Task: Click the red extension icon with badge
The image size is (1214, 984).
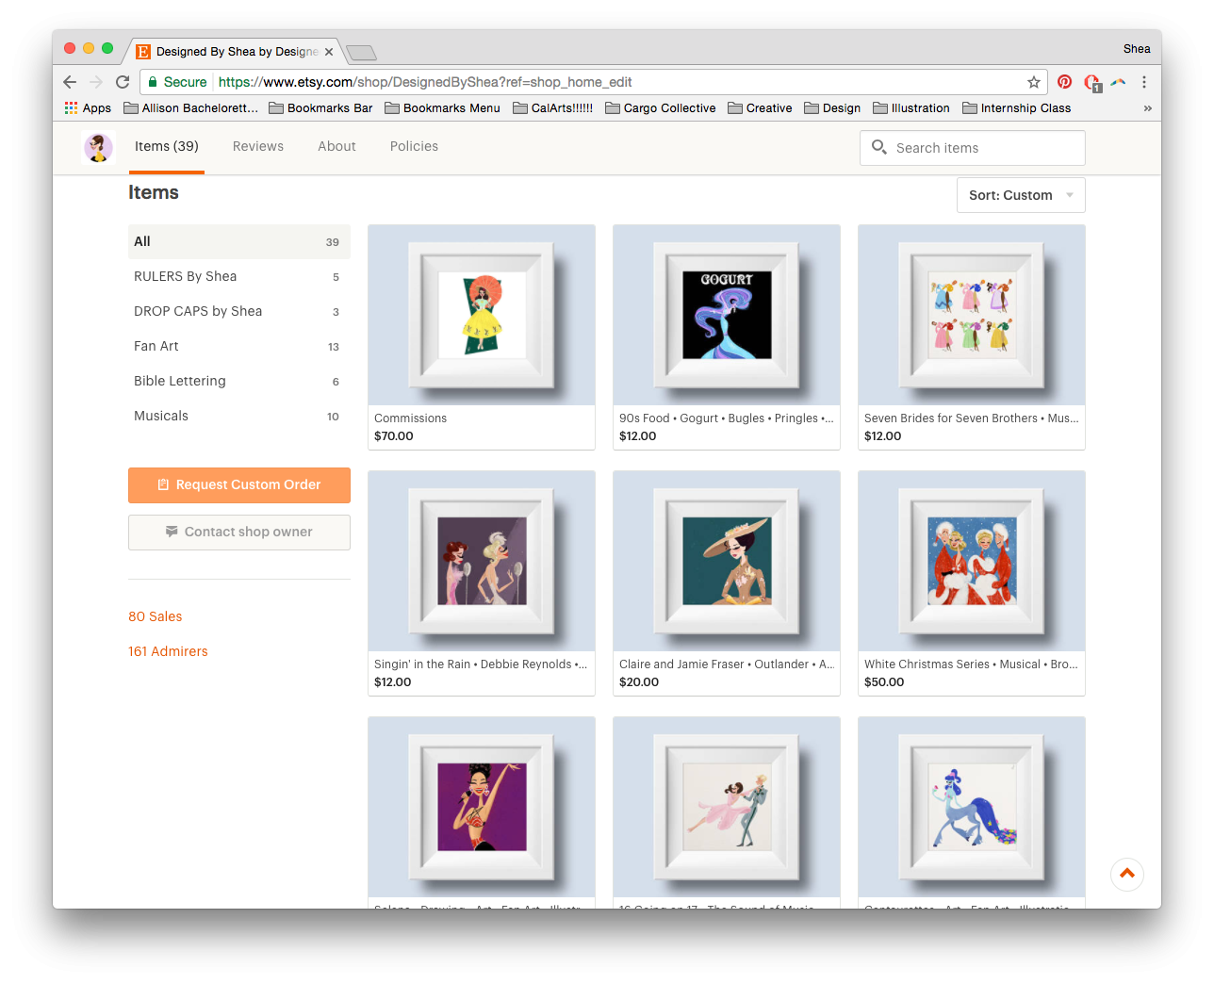Action: tap(1091, 83)
